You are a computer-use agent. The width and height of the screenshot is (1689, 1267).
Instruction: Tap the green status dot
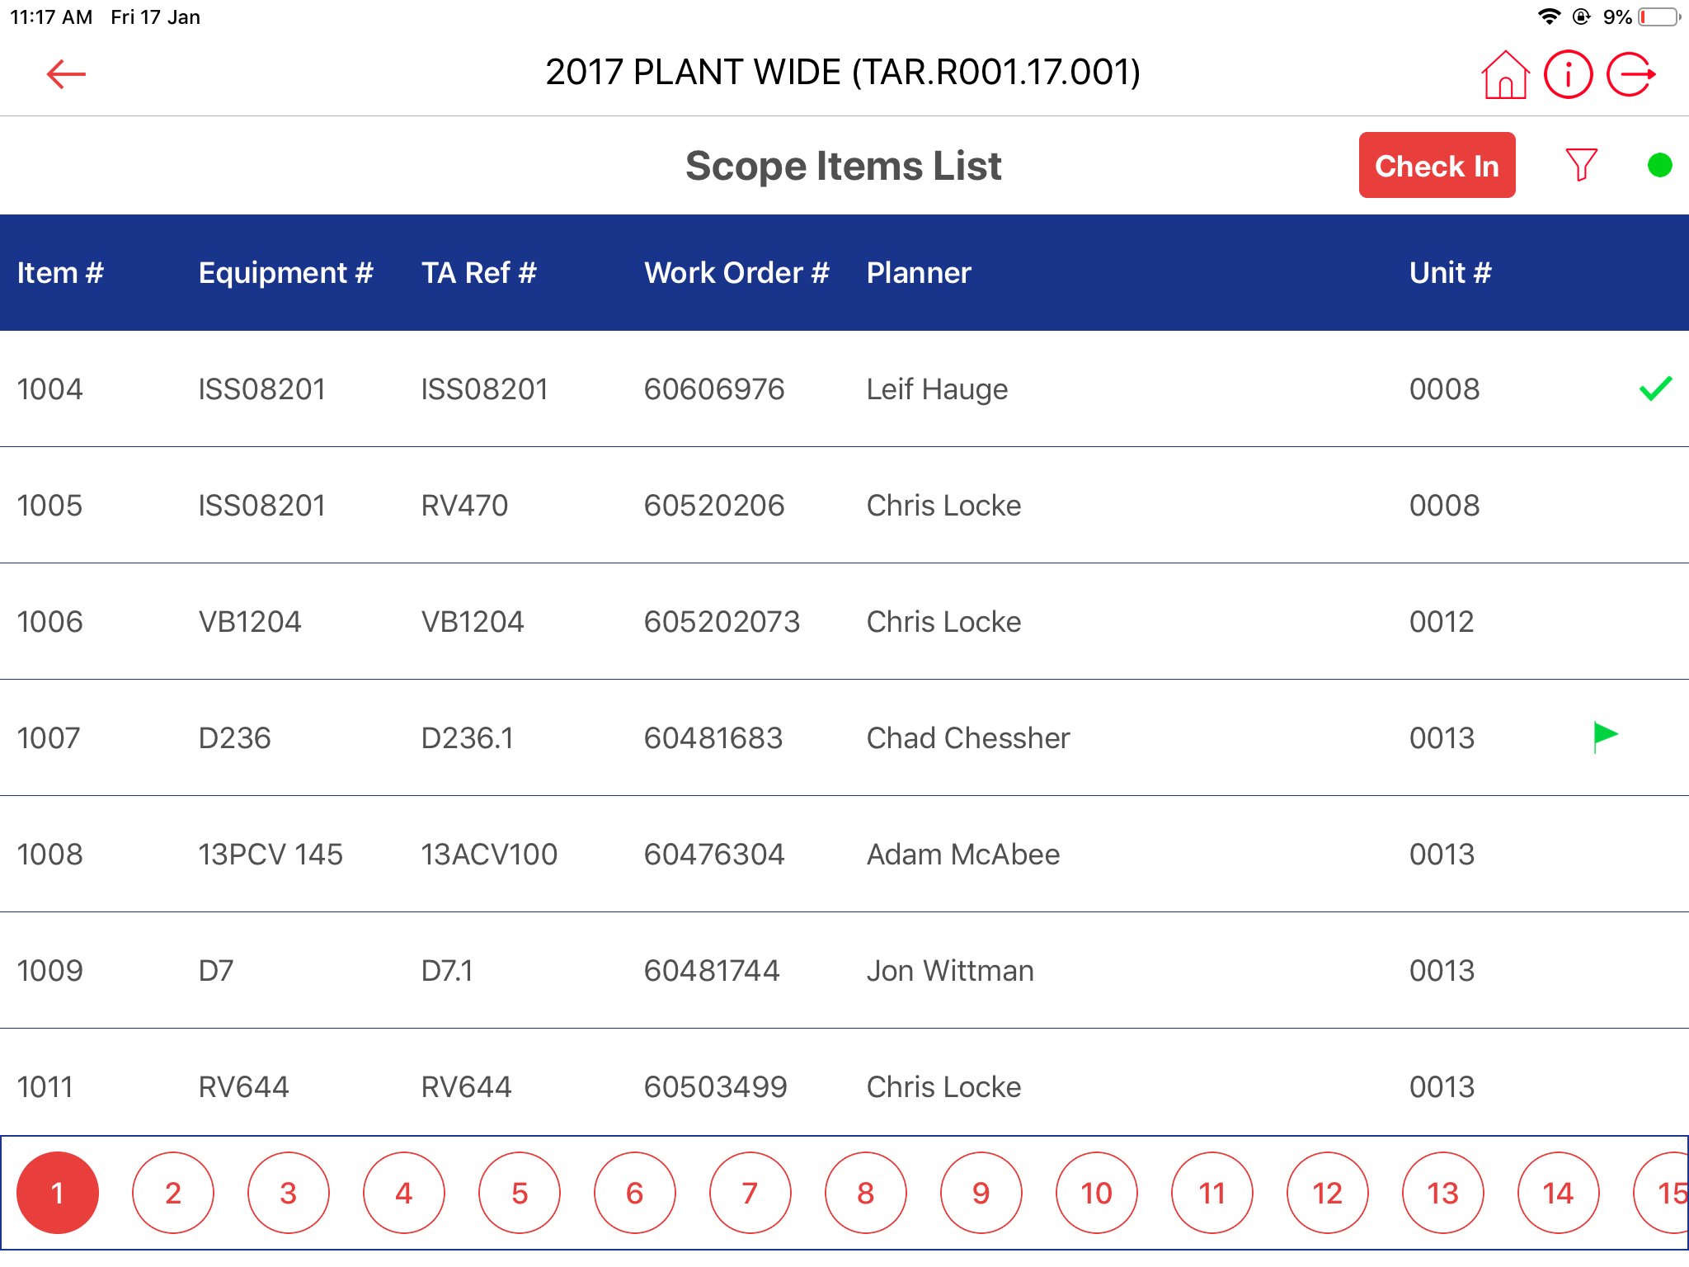(x=1659, y=165)
